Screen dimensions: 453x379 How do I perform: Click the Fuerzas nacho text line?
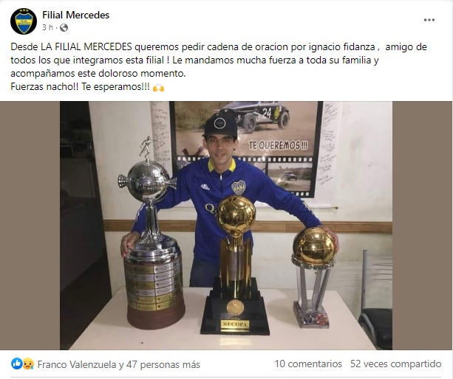pos(80,87)
